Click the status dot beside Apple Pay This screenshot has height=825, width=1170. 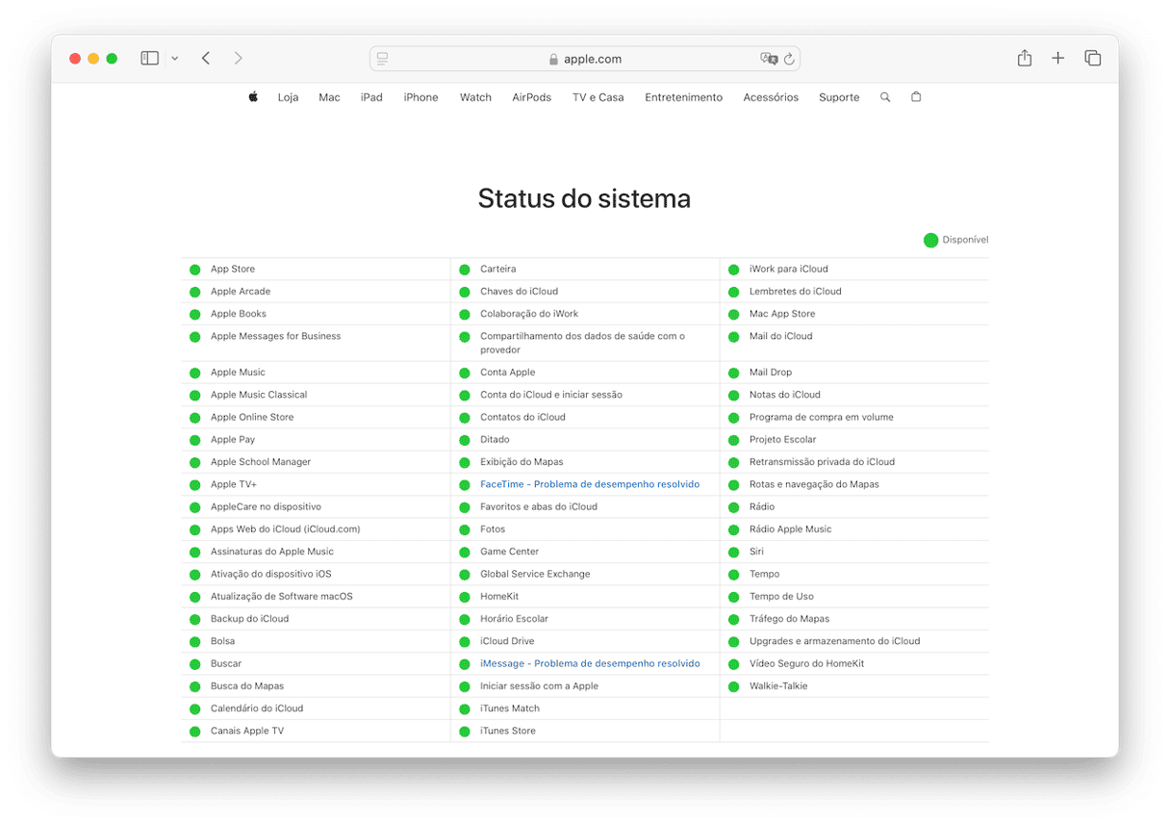point(194,440)
